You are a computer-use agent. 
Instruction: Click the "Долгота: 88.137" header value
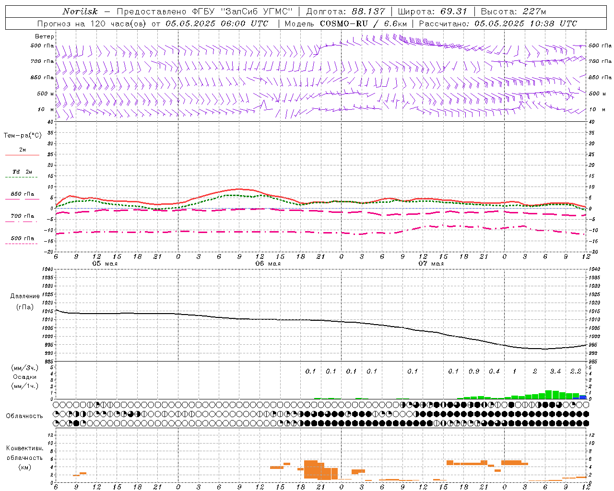(345, 12)
